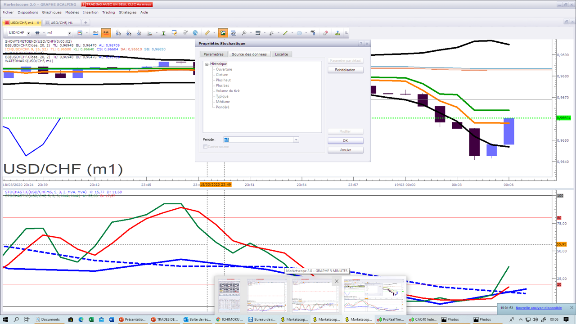The height and width of the screenshot is (324, 576).
Task: Click the text label tool icon
Action: 313,33
